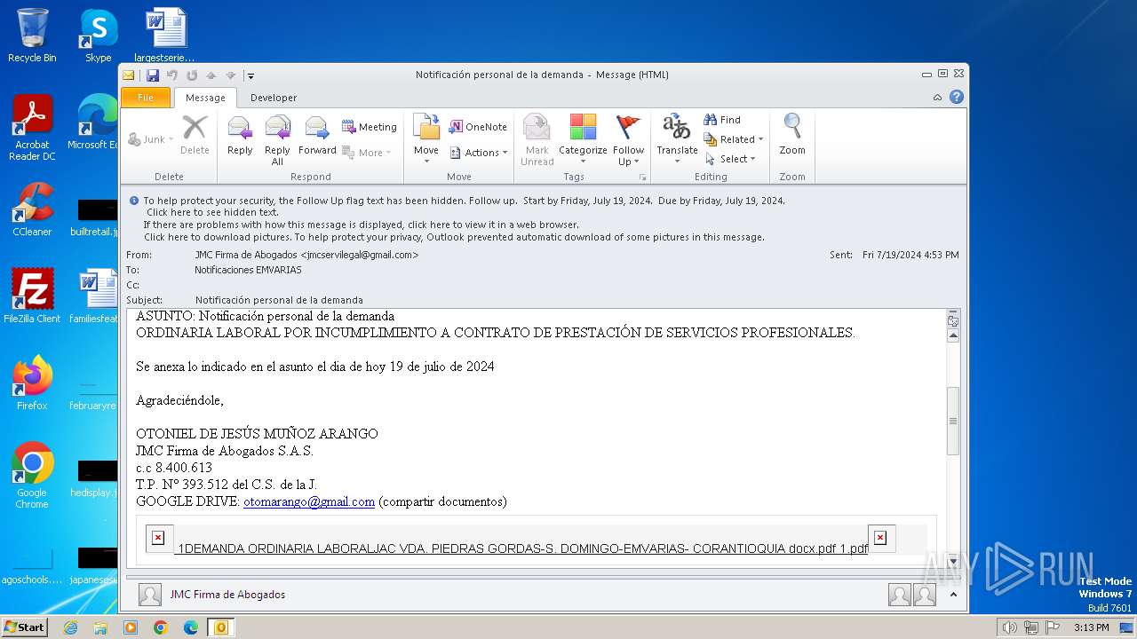Click Outlook icon in the taskbar
Screen dimensions: 1137x639
(221, 627)
